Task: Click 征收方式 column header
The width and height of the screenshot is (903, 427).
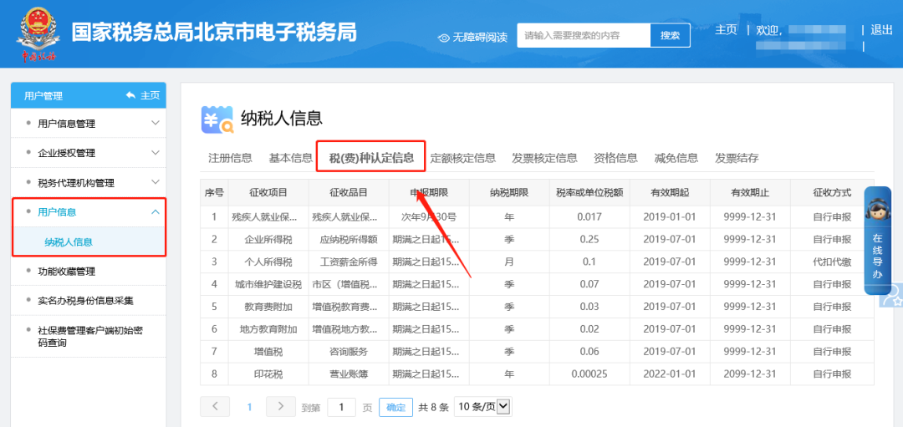Action: (832, 193)
